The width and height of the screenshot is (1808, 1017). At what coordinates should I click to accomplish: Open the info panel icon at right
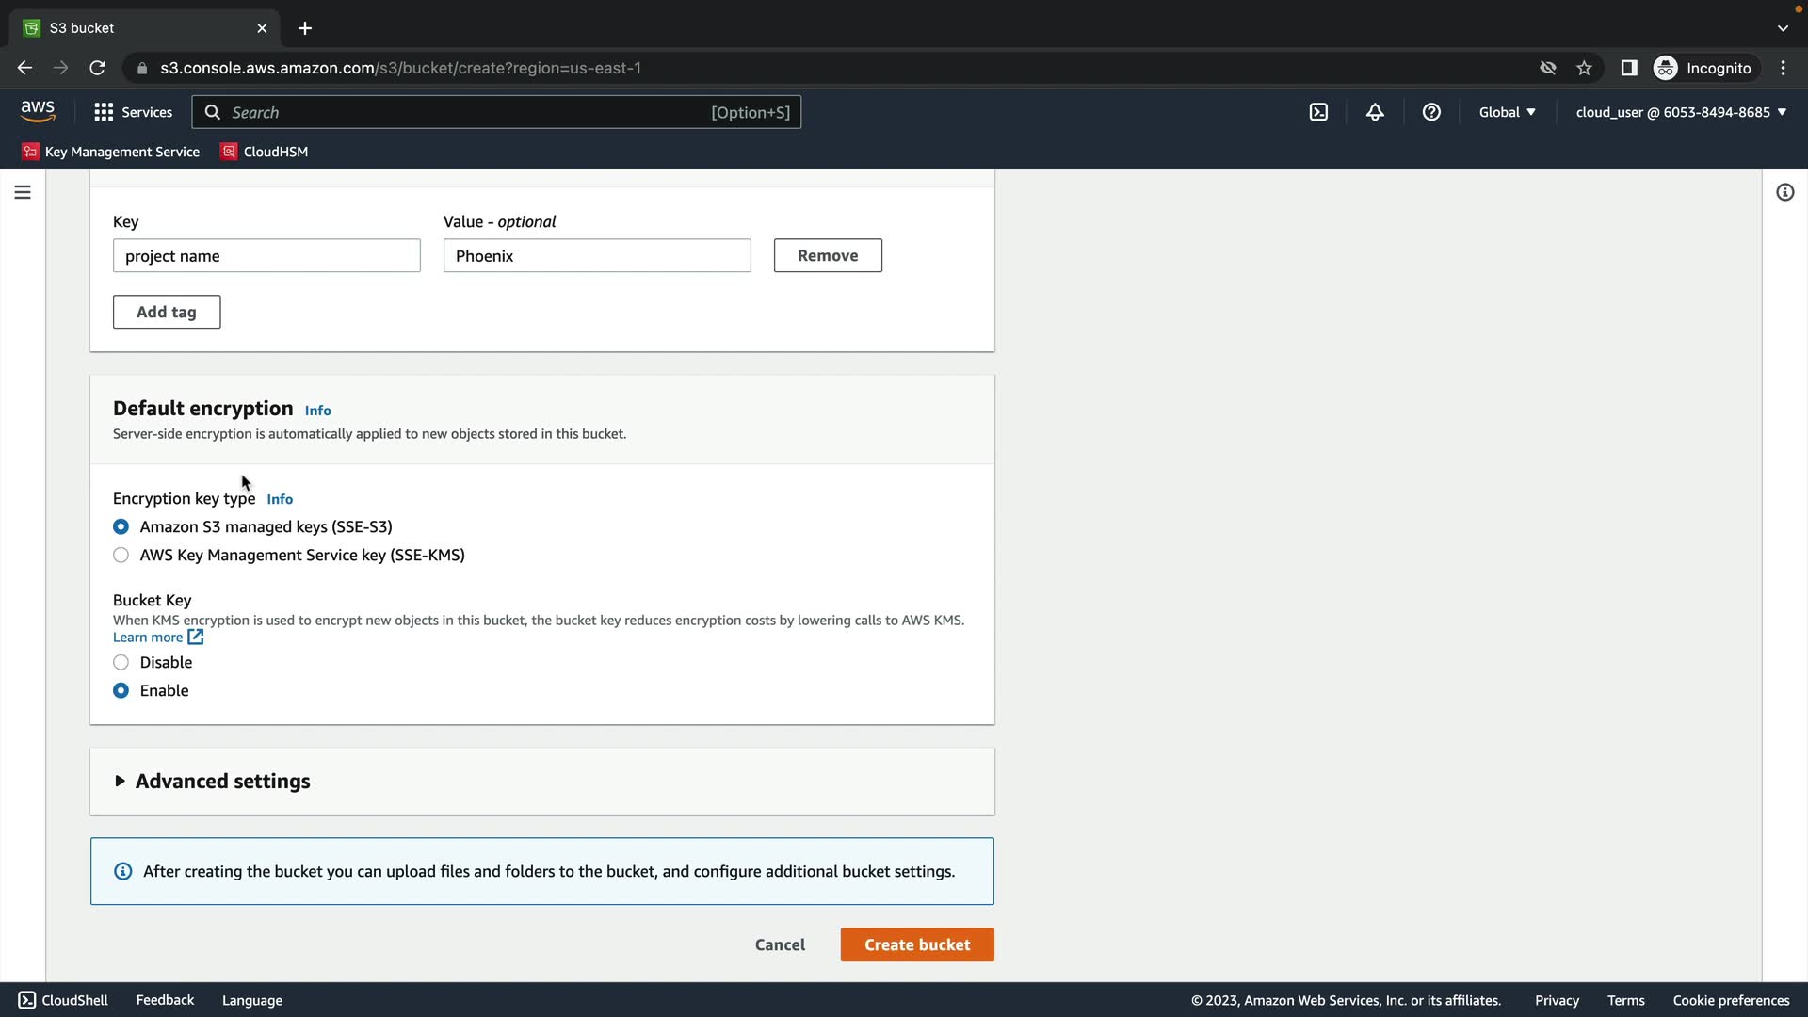coord(1784,192)
